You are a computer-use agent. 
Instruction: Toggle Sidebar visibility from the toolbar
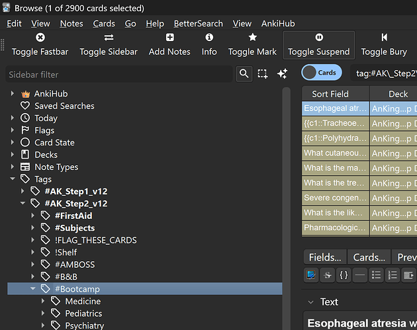(x=109, y=38)
